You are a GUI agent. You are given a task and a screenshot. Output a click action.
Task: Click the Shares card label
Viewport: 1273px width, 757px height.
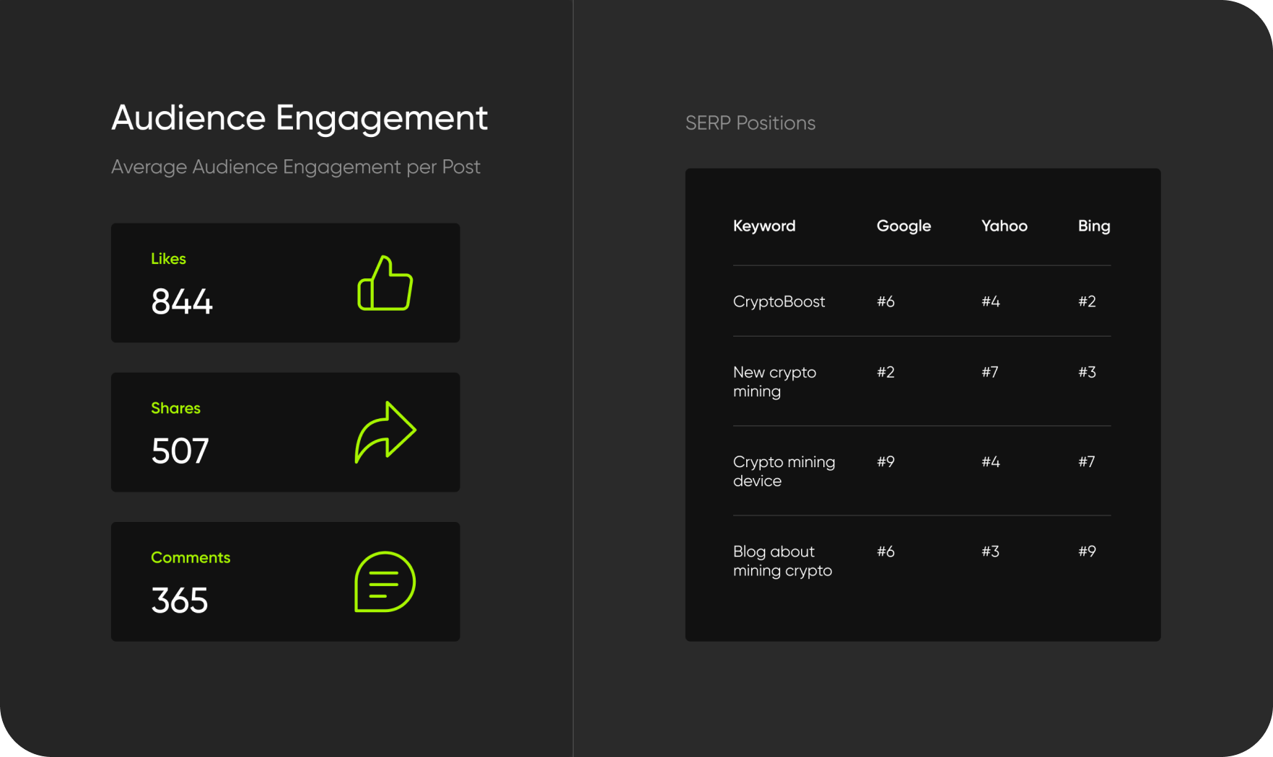[175, 408]
